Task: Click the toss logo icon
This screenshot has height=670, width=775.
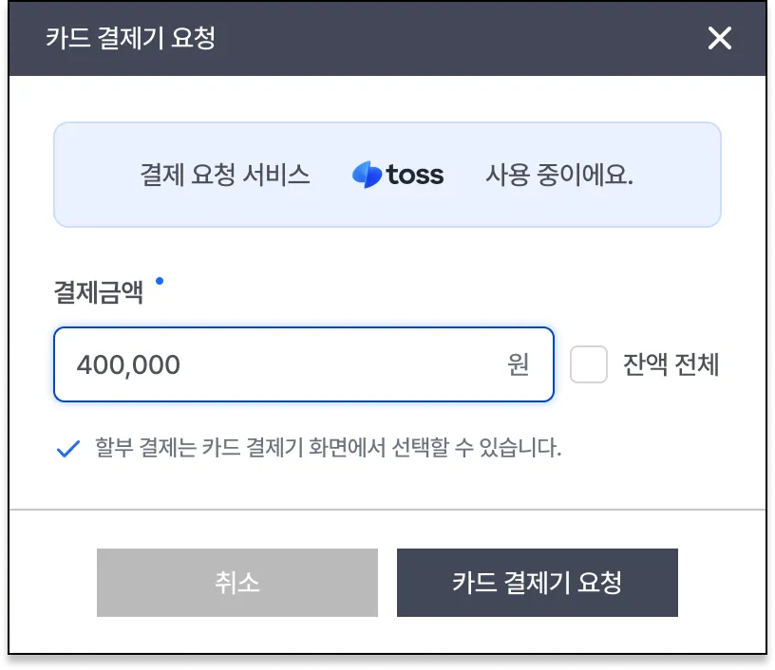Action: pyautogui.click(x=366, y=175)
